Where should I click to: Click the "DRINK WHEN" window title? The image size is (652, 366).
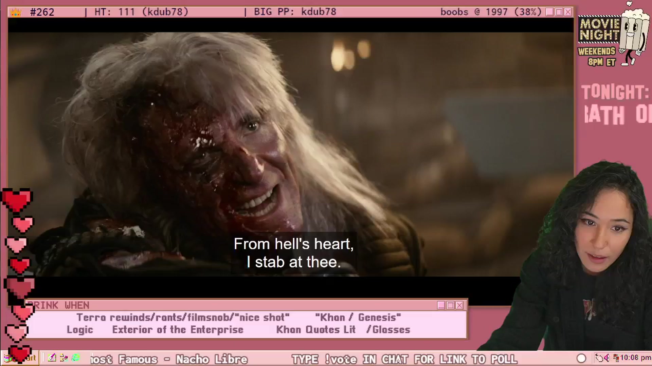point(58,305)
